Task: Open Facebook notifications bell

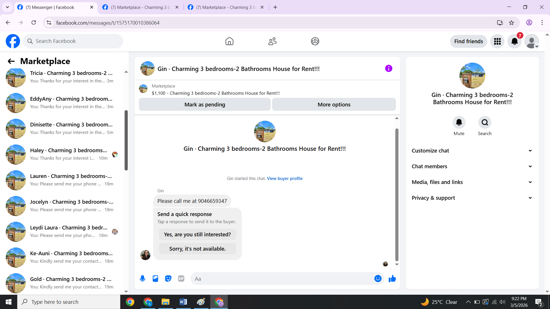Action: pyautogui.click(x=514, y=41)
